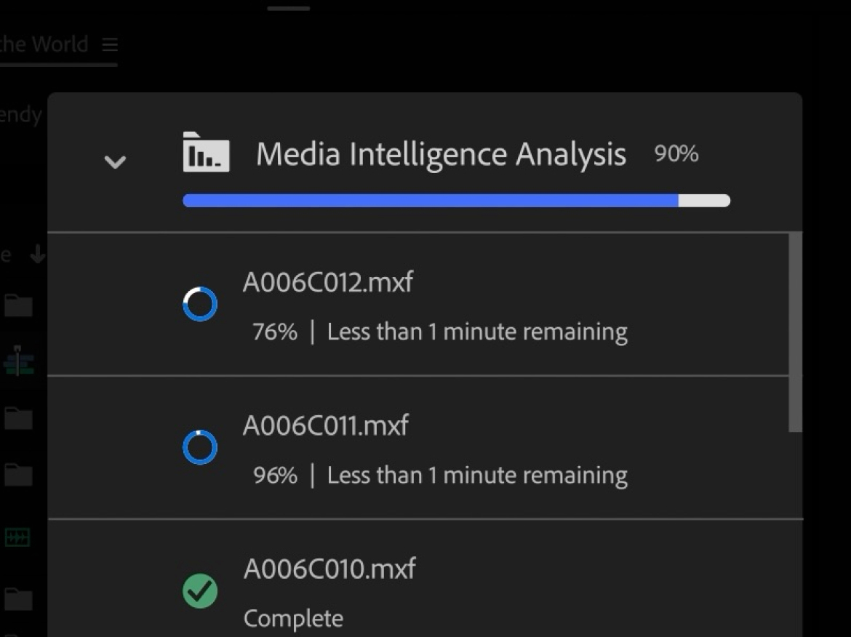The image size is (851, 637).
Task: Click the blue overall analysis progress bar
Action: point(431,201)
